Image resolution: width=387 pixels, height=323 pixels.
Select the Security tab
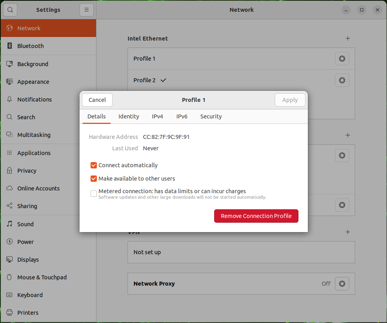pos(211,116)
